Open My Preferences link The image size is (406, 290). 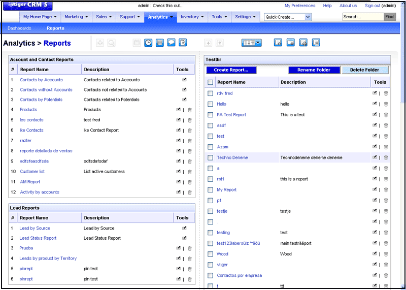tap(300, 6)
